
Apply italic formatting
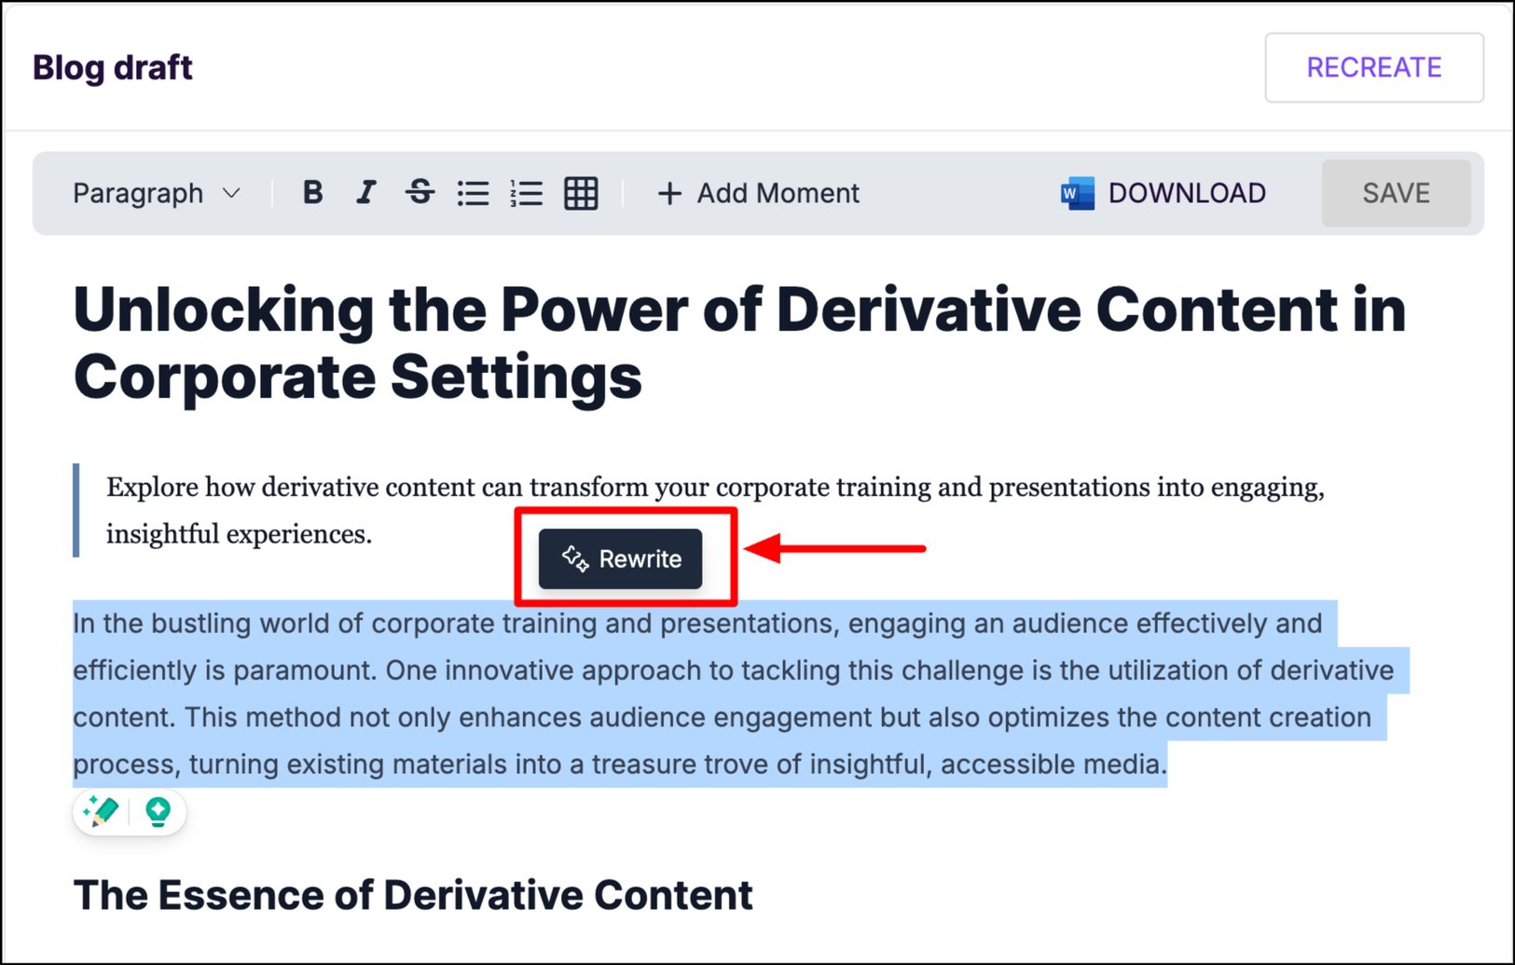[366, 193]
